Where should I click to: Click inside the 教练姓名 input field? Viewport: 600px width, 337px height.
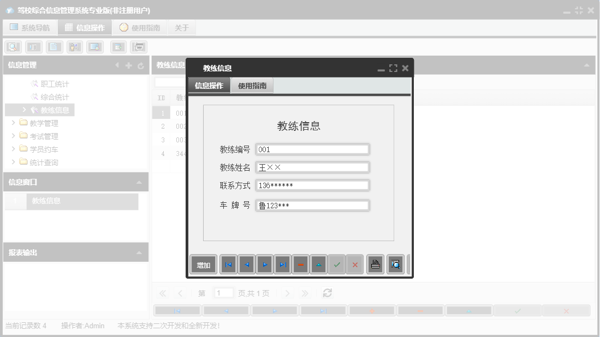[312, 167]
